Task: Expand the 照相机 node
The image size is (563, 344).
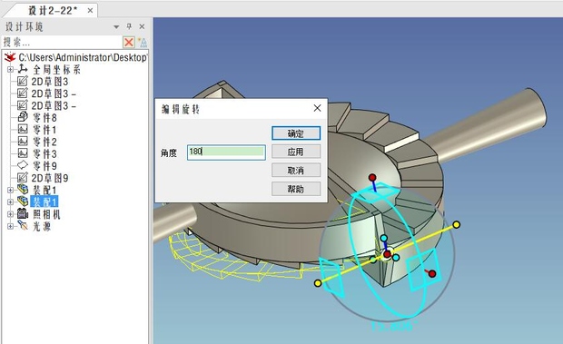Action: coord(10,214)
